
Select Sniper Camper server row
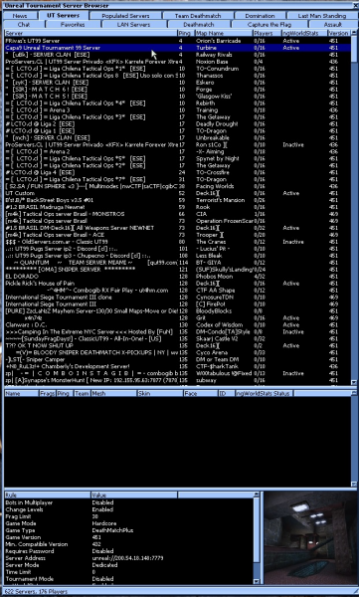tap(177, 359)
